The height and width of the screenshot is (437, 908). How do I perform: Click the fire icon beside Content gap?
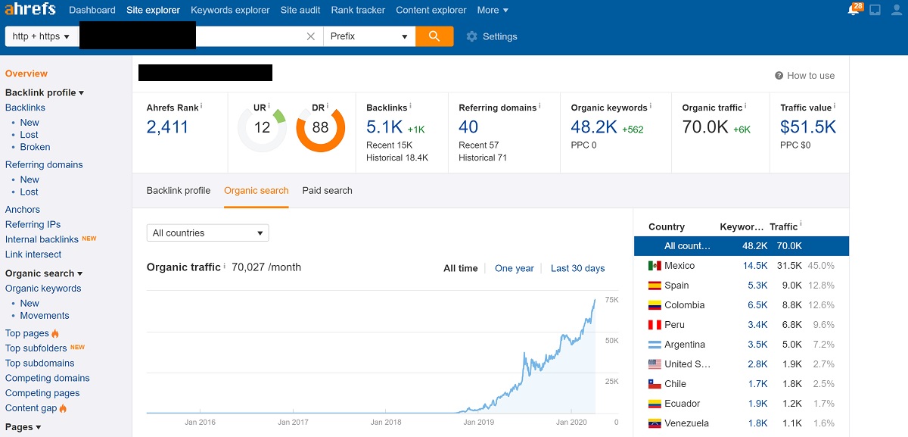(x=63, y=408)
